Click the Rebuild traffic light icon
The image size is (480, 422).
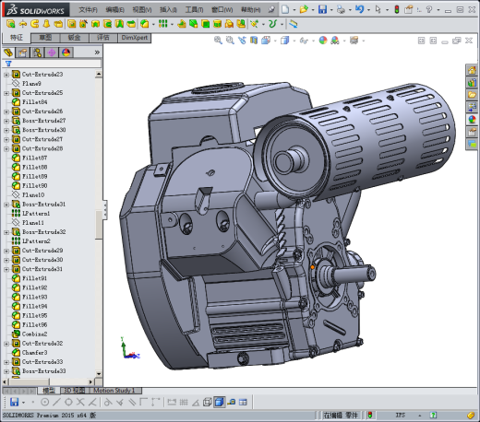coord(397,9)
